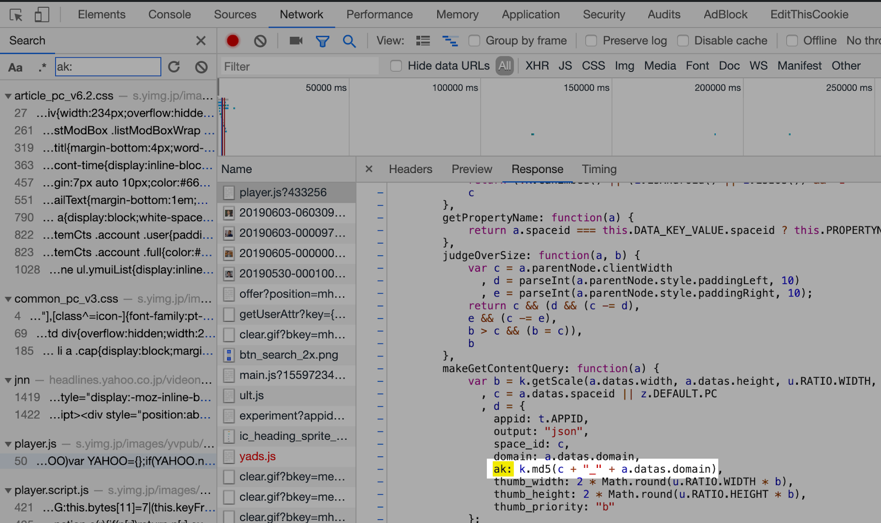Image resolution: width=881 pixels, height=523 pixels.
Task: Open the Application panel
Action: (x=530, y=14)
